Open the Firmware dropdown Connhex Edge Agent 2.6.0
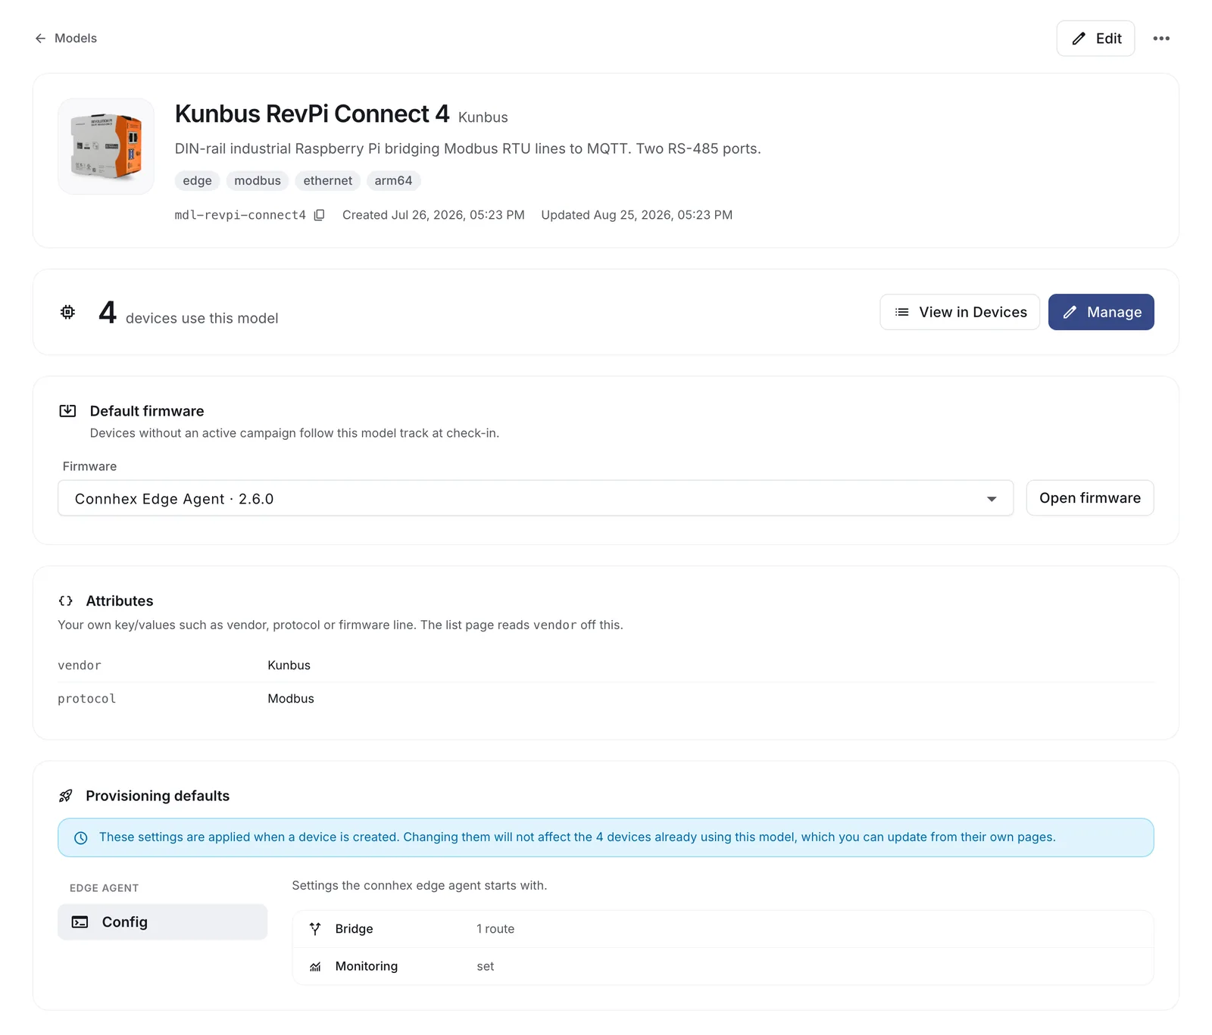 coord(536,498)
